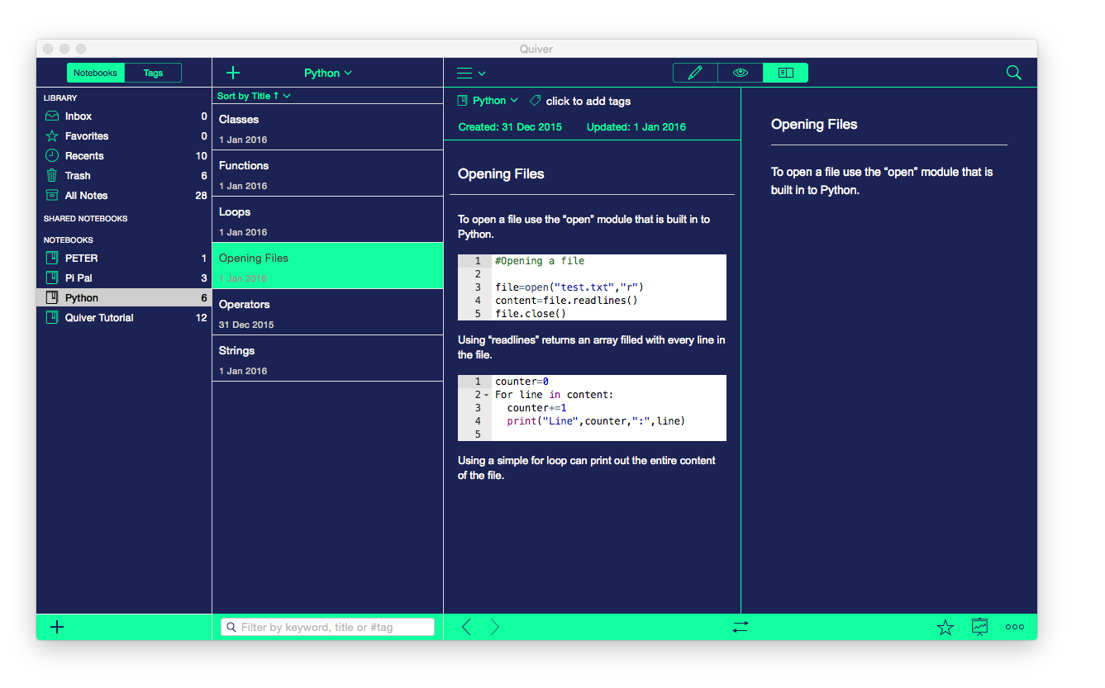Select the Python notebook in sidebar
This screenshot has height=688, width=1105.
[124, 298]
